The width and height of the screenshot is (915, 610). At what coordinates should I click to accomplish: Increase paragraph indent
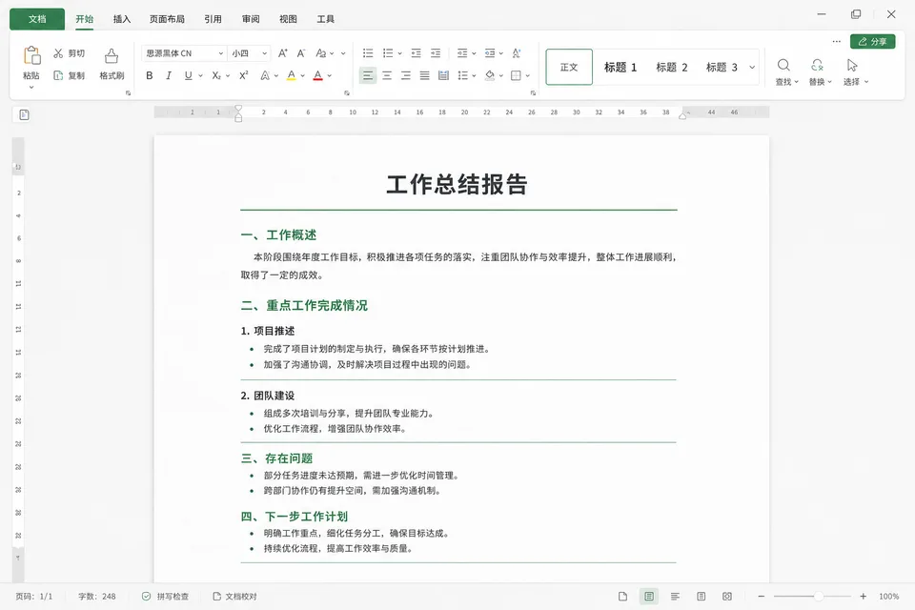pyautogui.click(x=436, y=53)
